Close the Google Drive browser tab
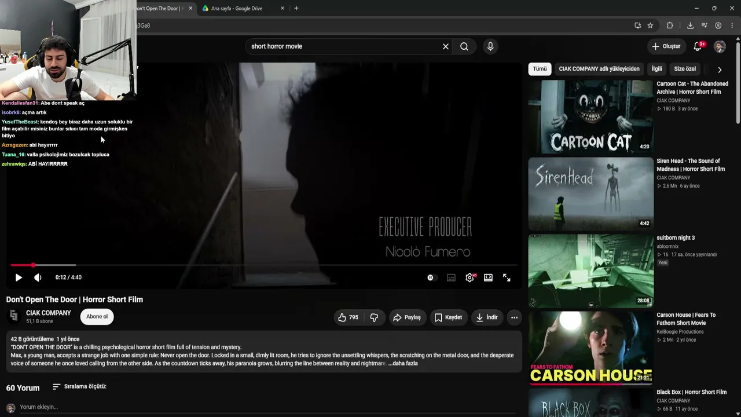Viewport: 741px width, 417px height. (x=283, y=8)
